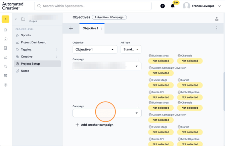
Task: Open second Campaign kebab menu
Action: (138, 106)
